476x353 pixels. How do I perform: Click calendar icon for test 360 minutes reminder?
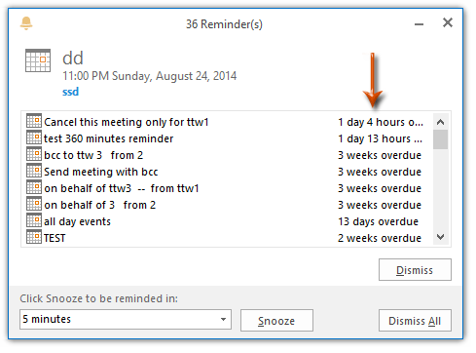click(x=34, y=137)
